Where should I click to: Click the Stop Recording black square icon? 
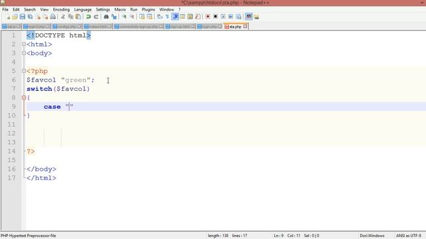tap(216, 17)
